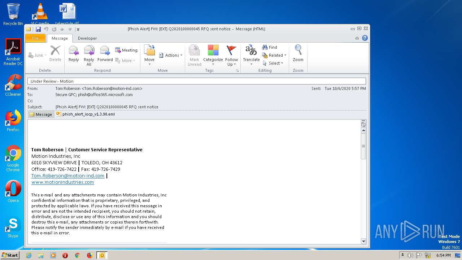
Task: Open the Opera desktop shortcut
Action: click(x=13, y=191)
